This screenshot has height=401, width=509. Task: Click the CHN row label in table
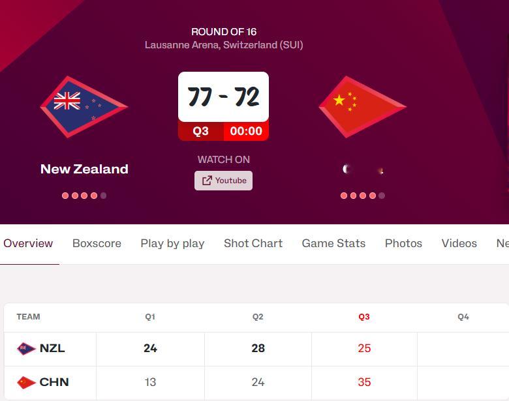pyautogui.click(x=54, y=382)
